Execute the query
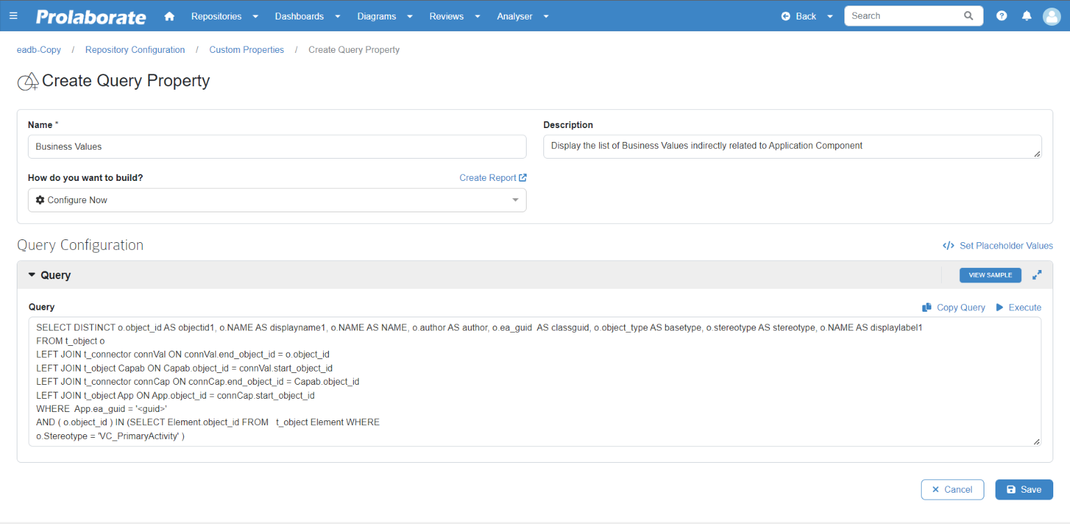Screen dimensions: 1070x524 (x=1018, y=307)
